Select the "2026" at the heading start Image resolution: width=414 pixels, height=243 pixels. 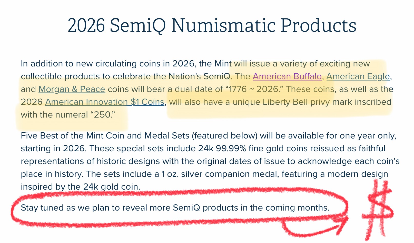coord(86,26)
